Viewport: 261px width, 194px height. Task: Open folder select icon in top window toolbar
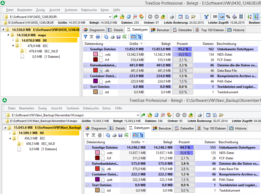pyautogui.click(x=122, y=17)
